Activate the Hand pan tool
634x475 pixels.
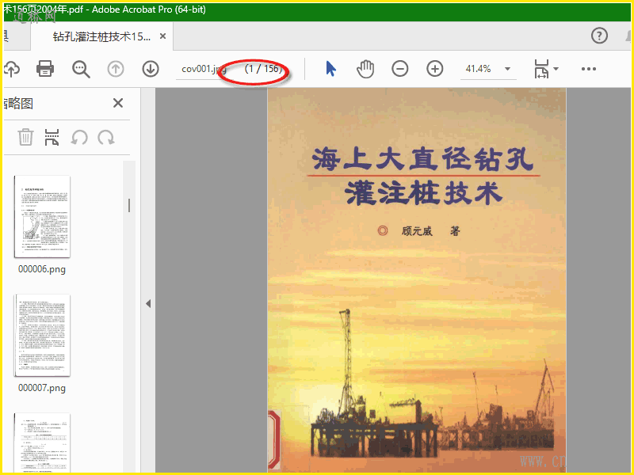[x=365, y=69]
